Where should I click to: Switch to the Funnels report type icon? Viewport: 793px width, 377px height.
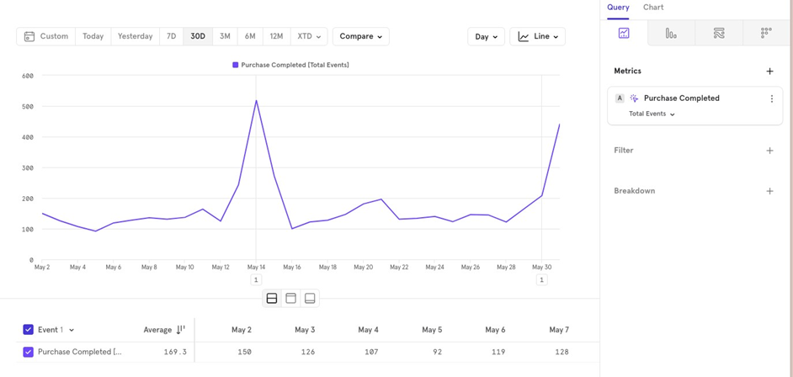pos(671,33)
